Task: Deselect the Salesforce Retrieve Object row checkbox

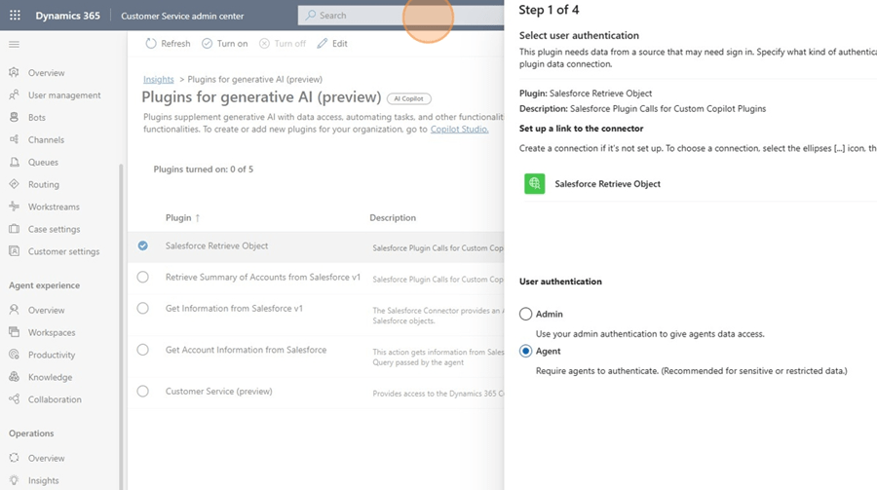Action: 143,246
